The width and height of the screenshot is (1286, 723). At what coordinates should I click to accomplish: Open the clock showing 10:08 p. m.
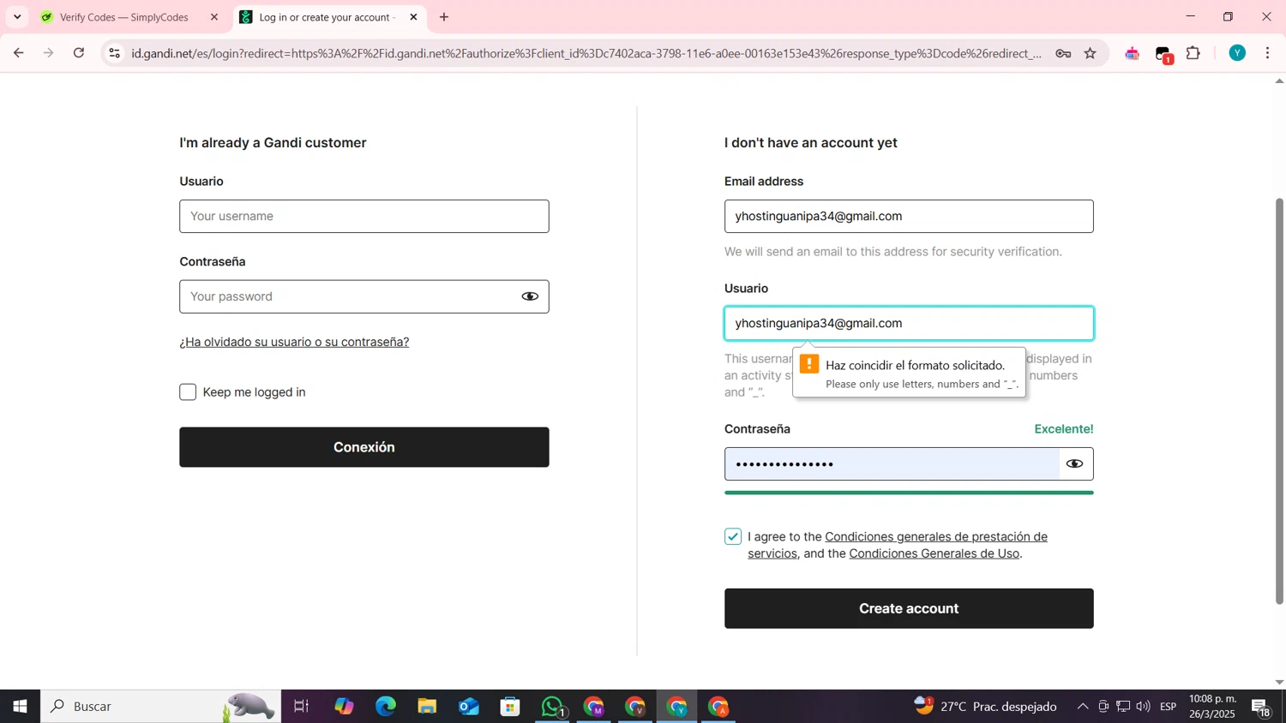(x=1212, y=707)
